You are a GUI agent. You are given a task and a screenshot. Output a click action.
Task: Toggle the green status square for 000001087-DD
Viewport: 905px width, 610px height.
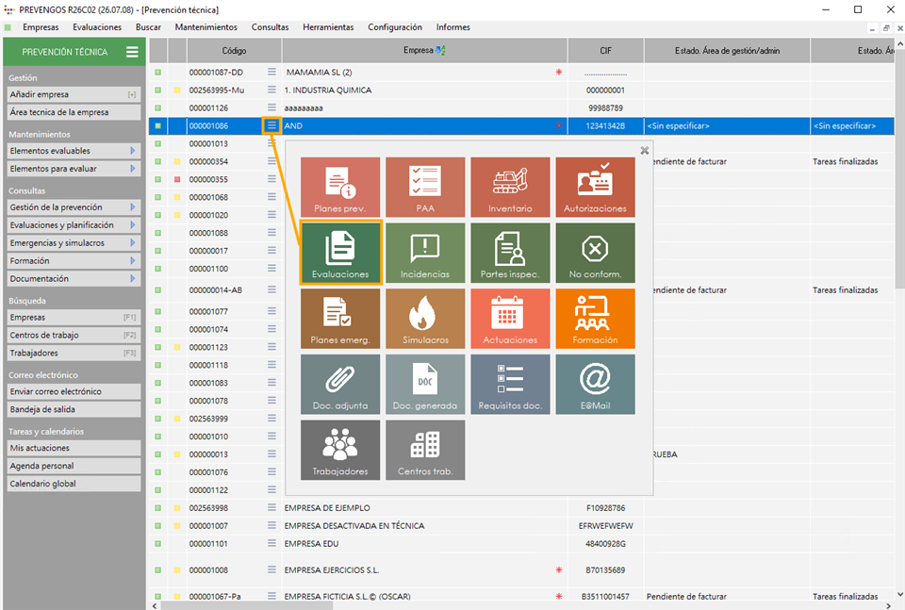click(157, 73)
